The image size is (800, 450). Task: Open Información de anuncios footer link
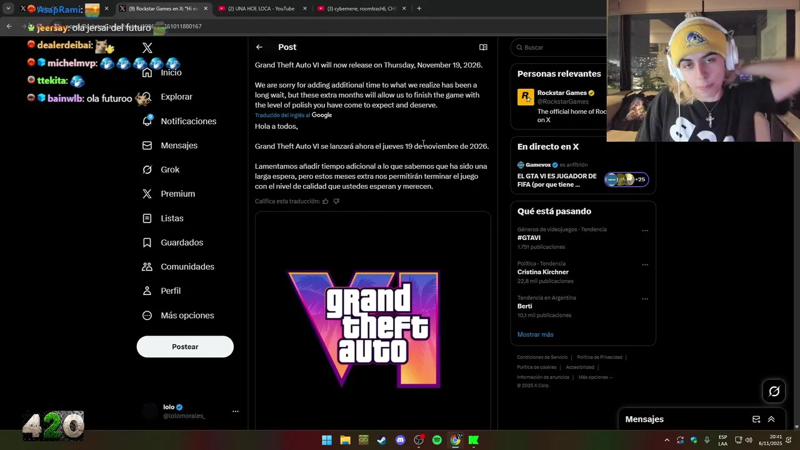click(x=542, y=377)
